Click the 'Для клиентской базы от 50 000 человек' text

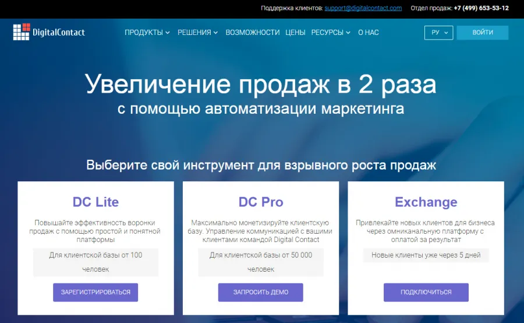261,262
